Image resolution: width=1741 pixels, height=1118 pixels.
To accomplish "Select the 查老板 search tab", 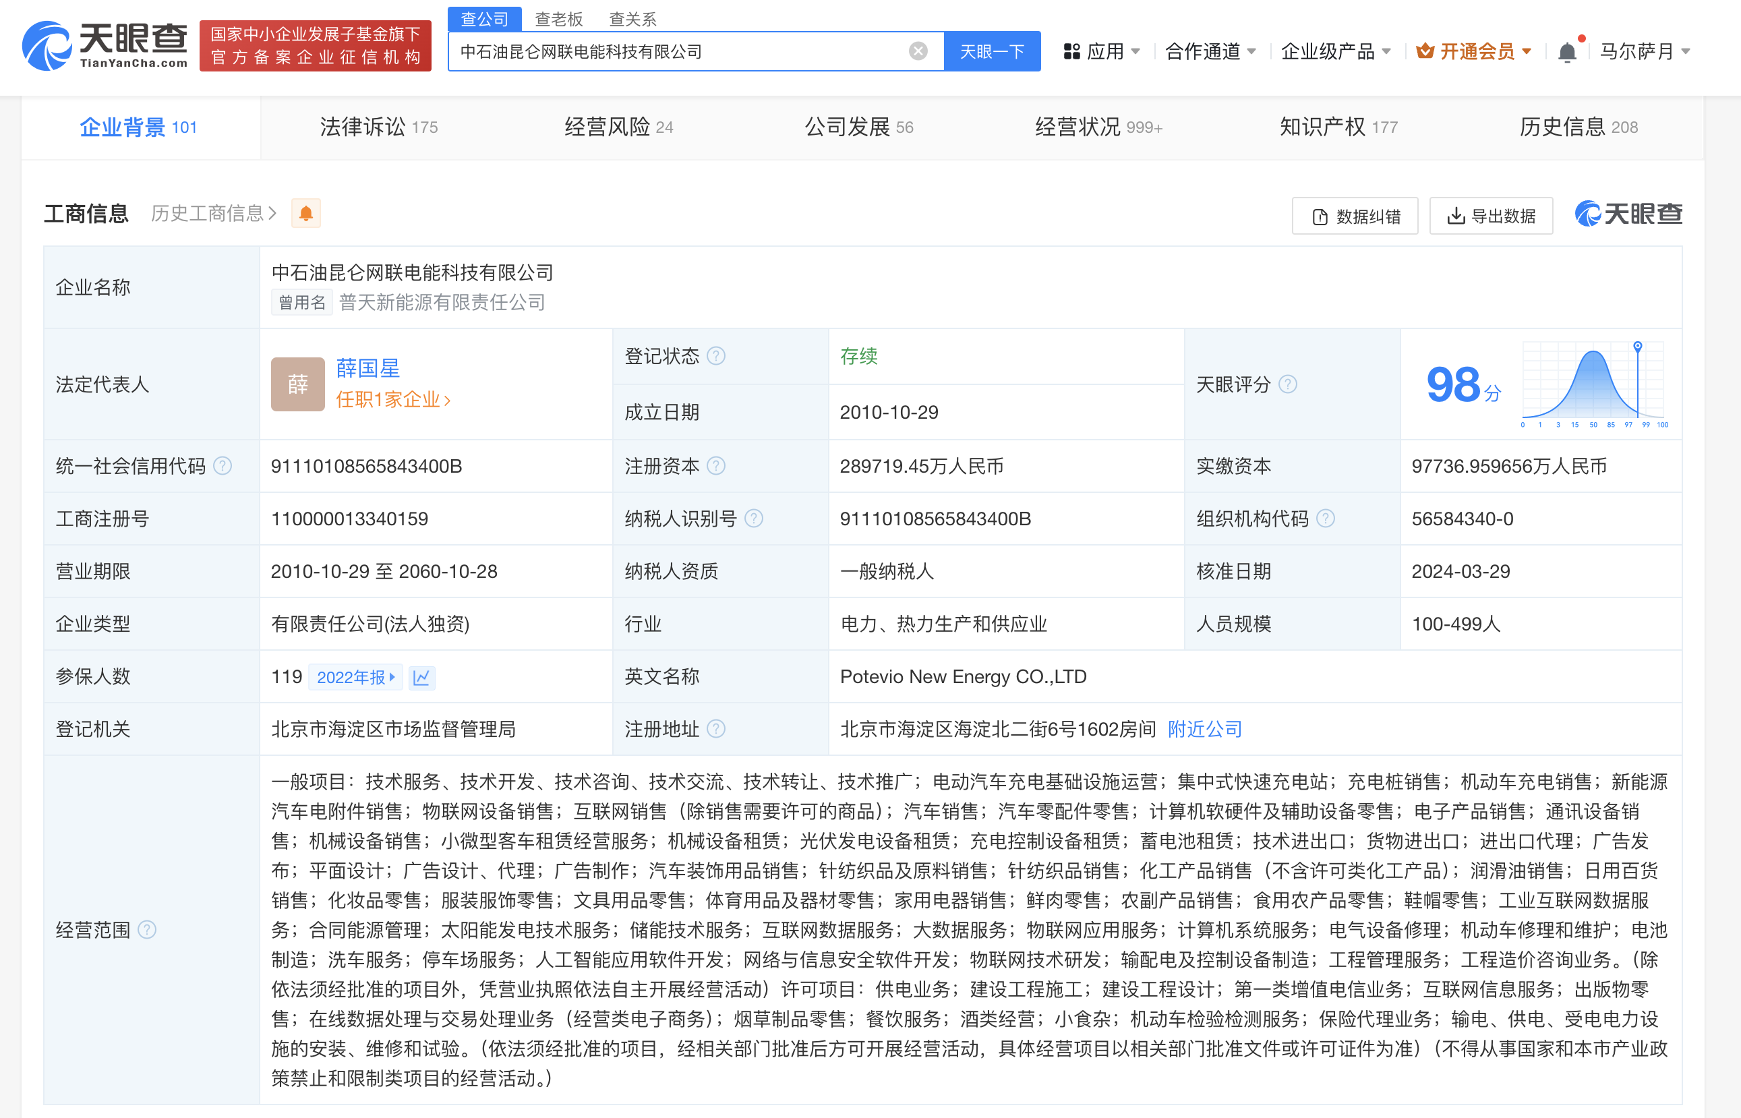I will (x=558, y=19).
